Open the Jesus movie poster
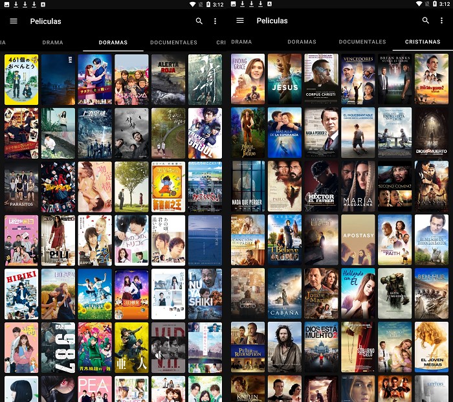Image resolution: width=453 pixels, height=402 pixels. (x=285, y=79)
